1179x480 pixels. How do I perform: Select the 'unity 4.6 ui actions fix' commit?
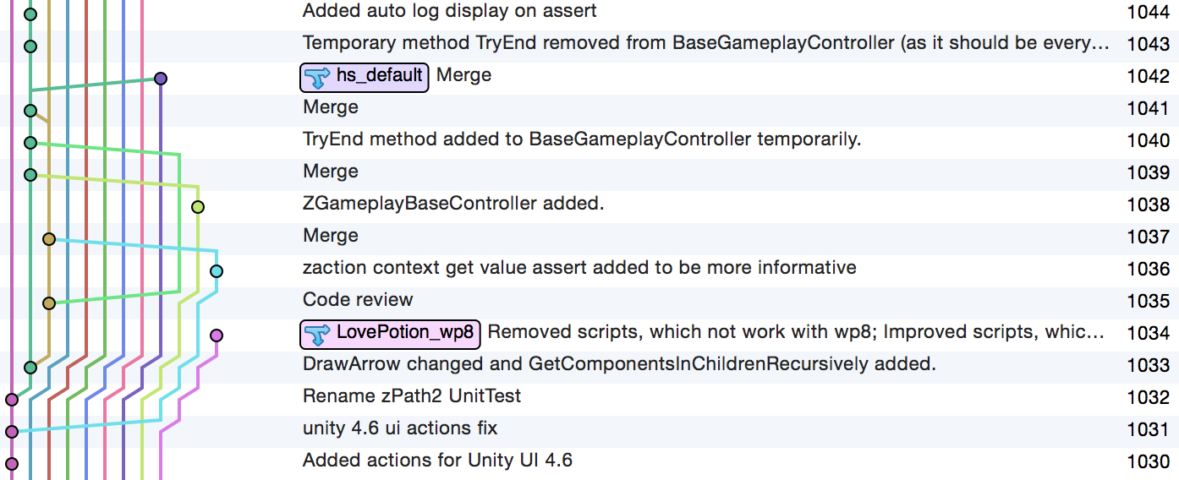point(400,428)
